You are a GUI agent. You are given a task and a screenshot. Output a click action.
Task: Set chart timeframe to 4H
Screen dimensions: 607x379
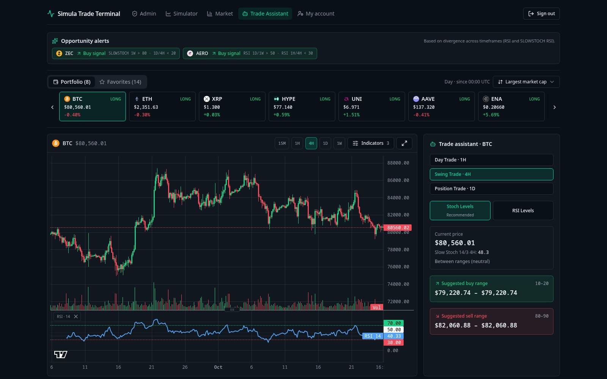point(311,143)
